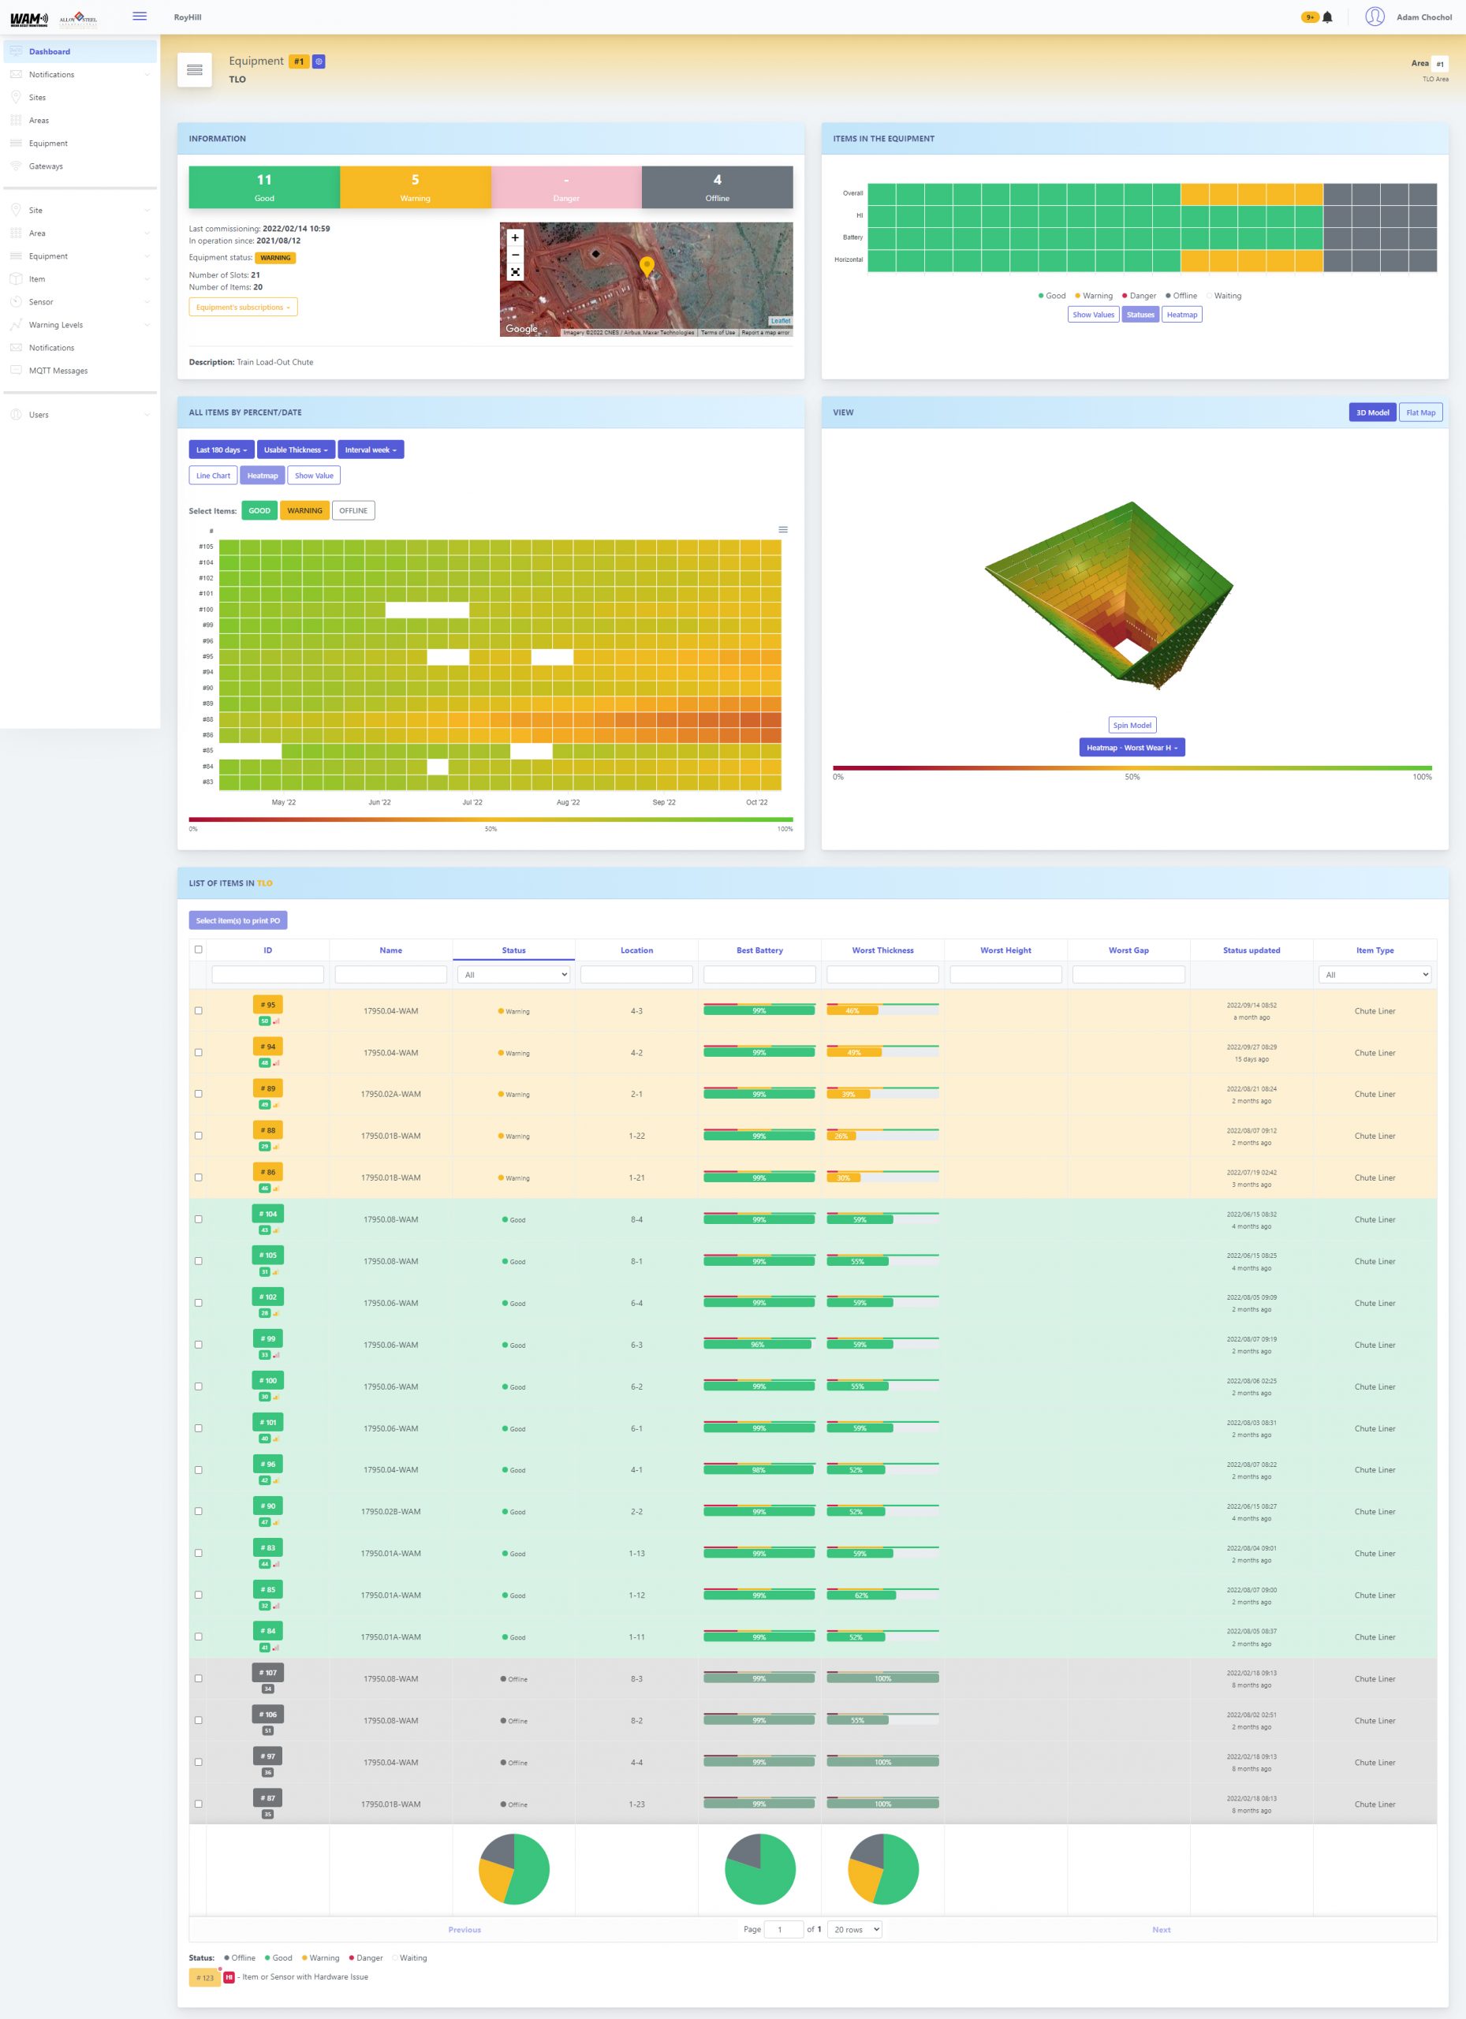Viewport: 1466px width, 2019px height.
Task: Check the box for item #95
Action: [199, 1010]
